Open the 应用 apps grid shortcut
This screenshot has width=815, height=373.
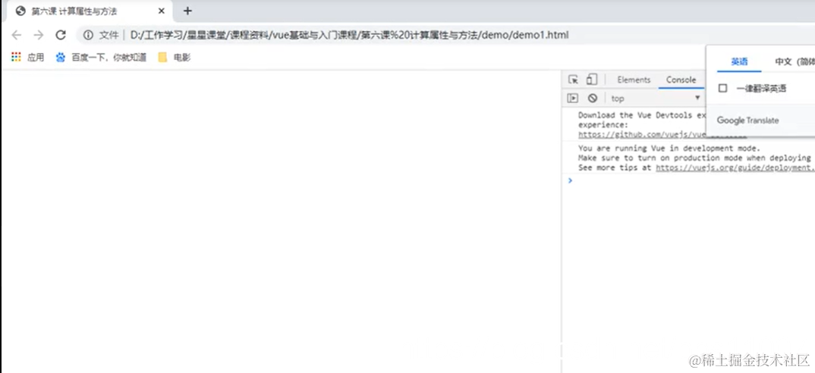point(28,57)
